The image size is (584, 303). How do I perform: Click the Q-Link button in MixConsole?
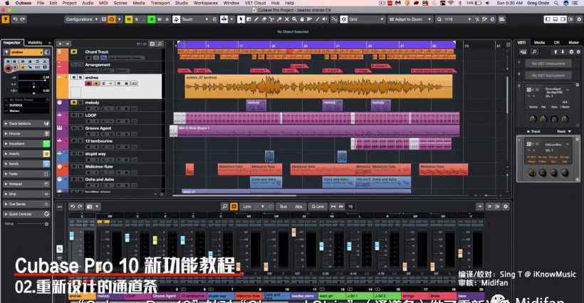pyautogui.click(x=318, y=207)
